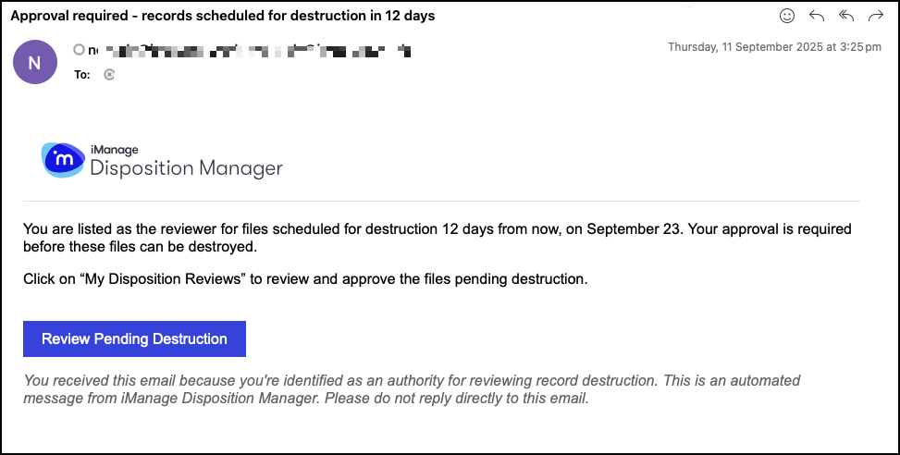
Task: Open the emoji reaction picker
Action: tap(787, 16)
